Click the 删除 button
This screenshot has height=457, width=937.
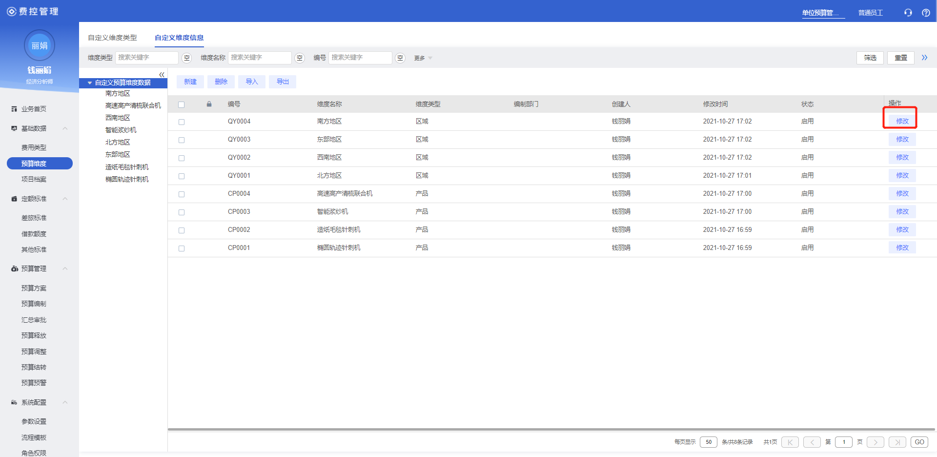point(221,82)
